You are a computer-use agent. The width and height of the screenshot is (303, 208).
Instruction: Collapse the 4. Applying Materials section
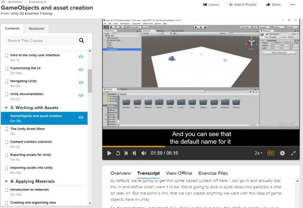pyautogui.click(x=6, y=182)
